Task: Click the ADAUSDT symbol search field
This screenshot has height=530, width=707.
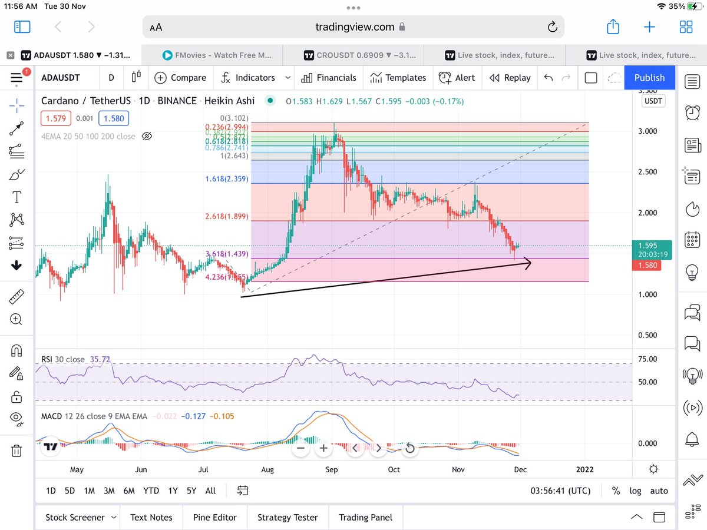Action: tap(67, 77)
